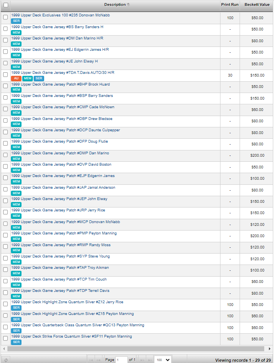Open Game Jersey Patch #DCP Daunte Culpepper link
Image resolution: width=274 pixels, height=363 pixels.
(x=66, y=130)
